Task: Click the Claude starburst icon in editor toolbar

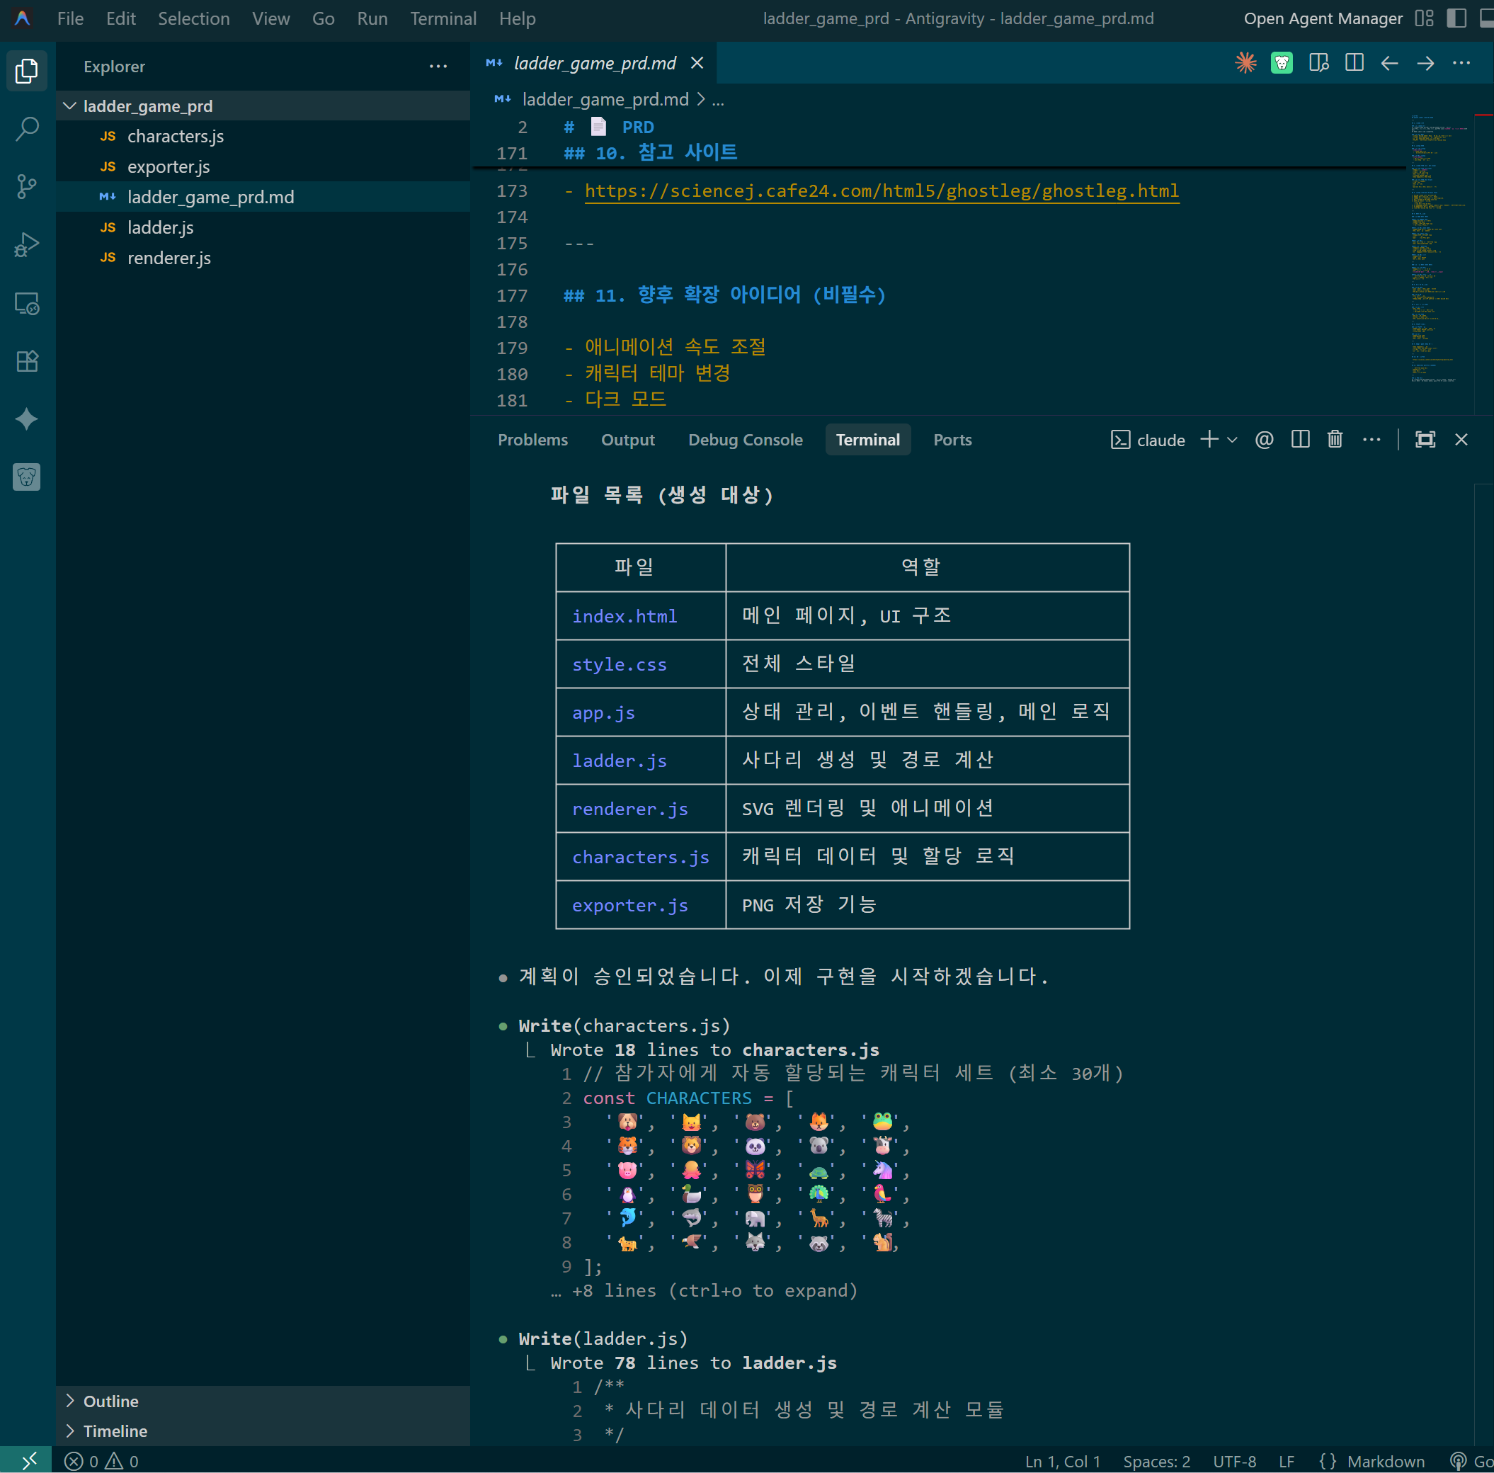Action: (x=1245, y=62)
